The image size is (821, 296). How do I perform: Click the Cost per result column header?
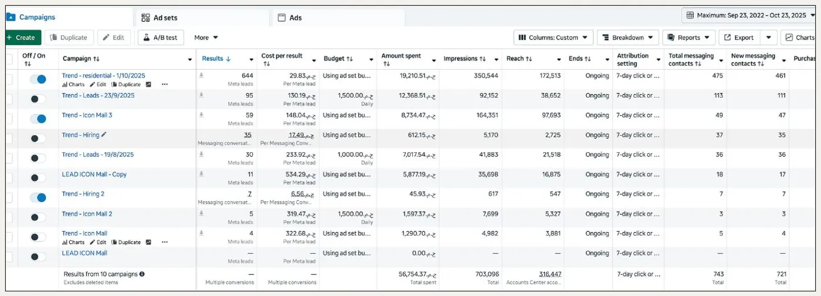282,56
